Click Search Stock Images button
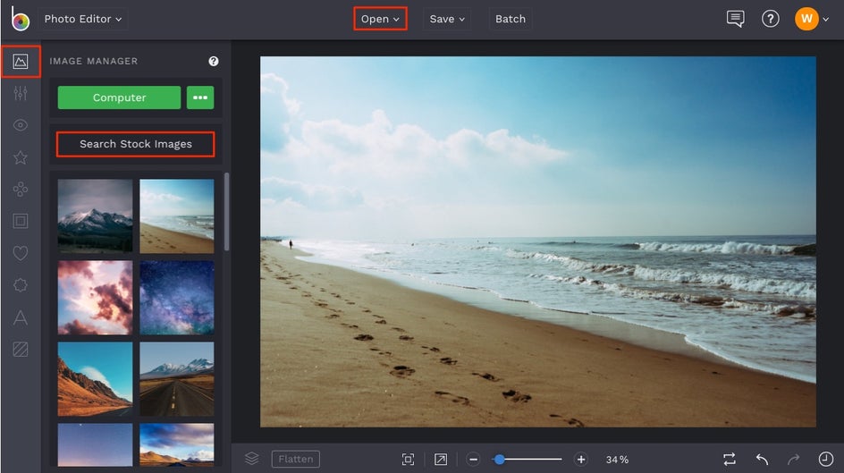This screenshot has width=844, height=473. pos(136,144)
